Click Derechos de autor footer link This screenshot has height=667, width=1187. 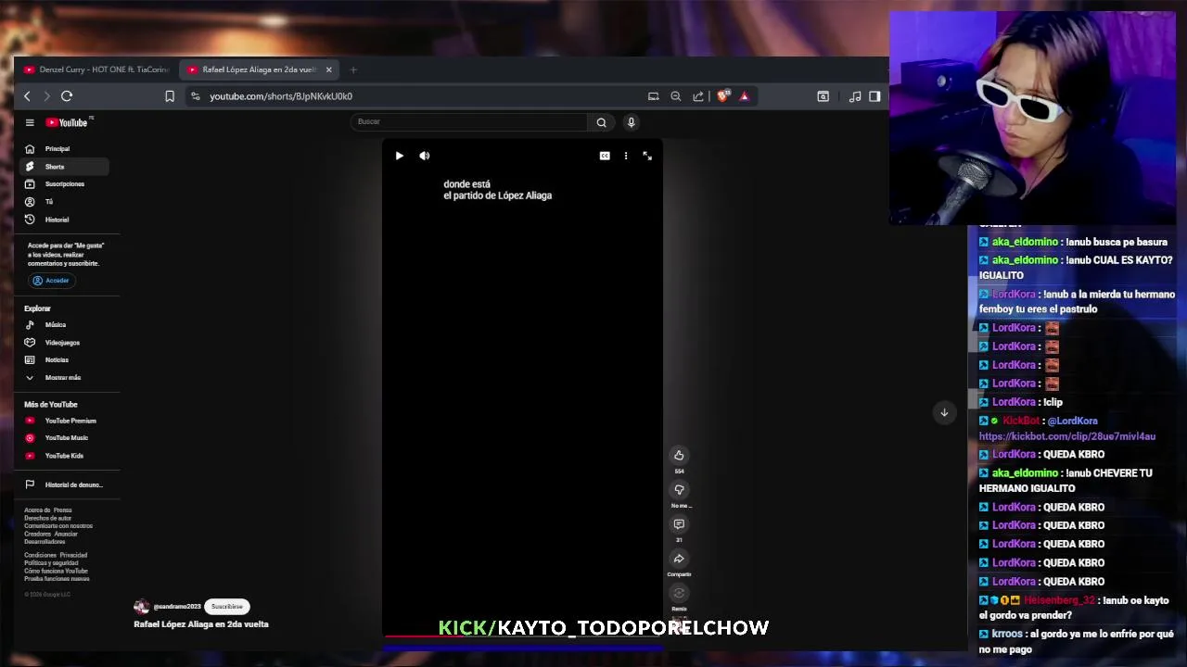[47, 518]
